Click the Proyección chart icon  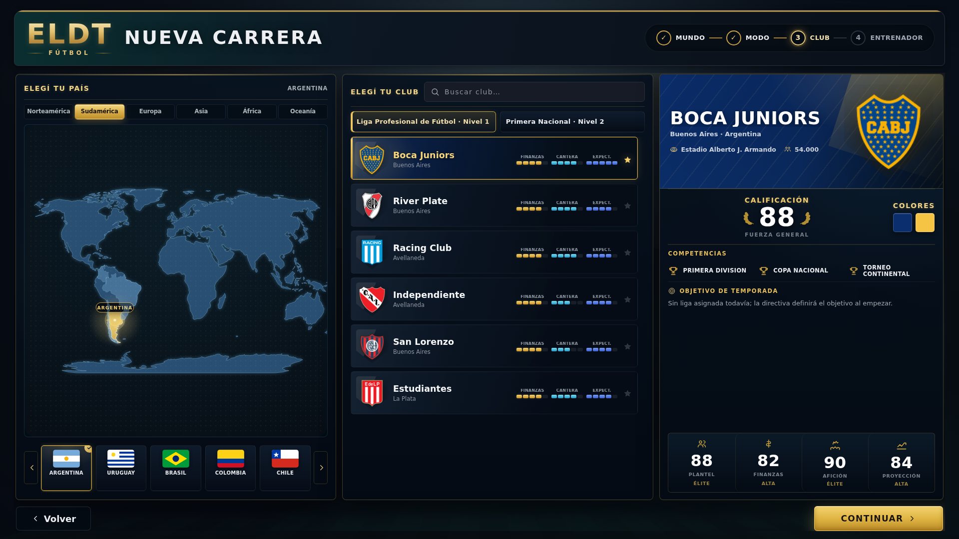coord(902,445)
